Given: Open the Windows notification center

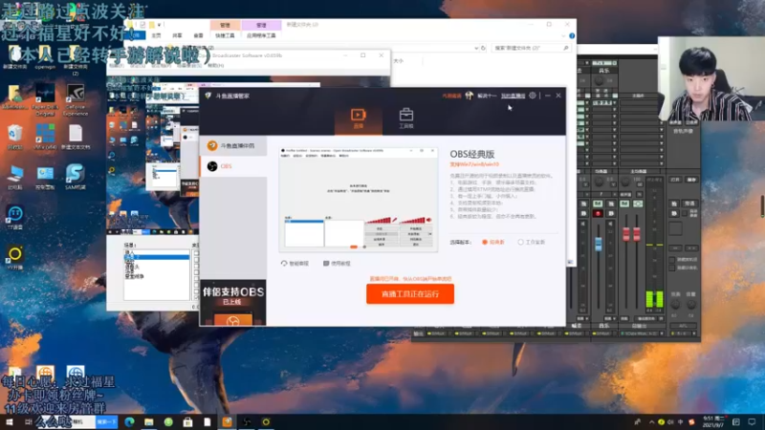Looking at the screenshot, I should click(752, 422).
